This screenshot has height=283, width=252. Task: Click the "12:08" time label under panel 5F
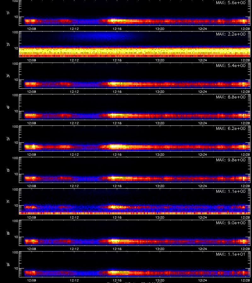[x=31, y=154]
